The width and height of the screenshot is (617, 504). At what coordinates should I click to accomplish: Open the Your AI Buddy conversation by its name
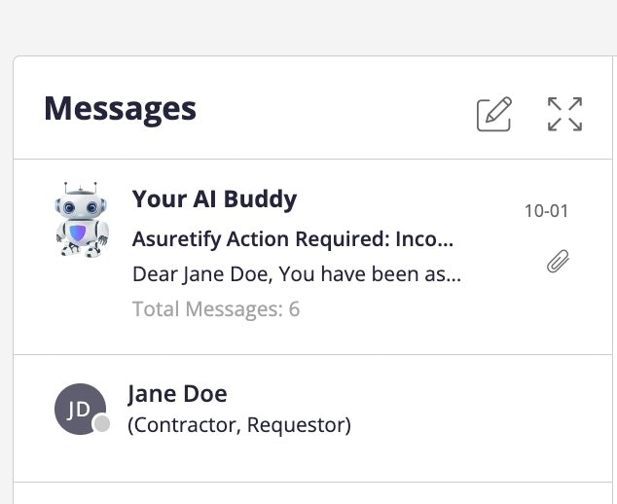(214, 200)
